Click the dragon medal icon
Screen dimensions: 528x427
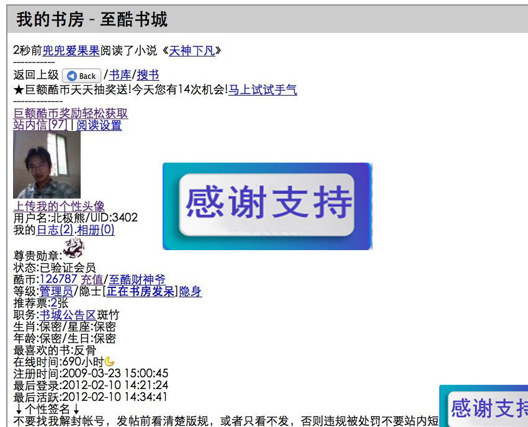tap(73, 248)
